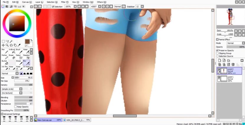Select the 100 brush size preset
This screenshot has height=125, width=245.
21,118
